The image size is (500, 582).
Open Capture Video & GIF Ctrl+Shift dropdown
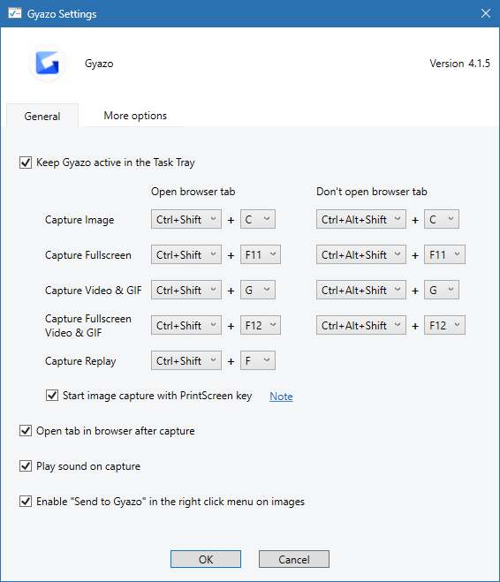[x=186, y=290]
